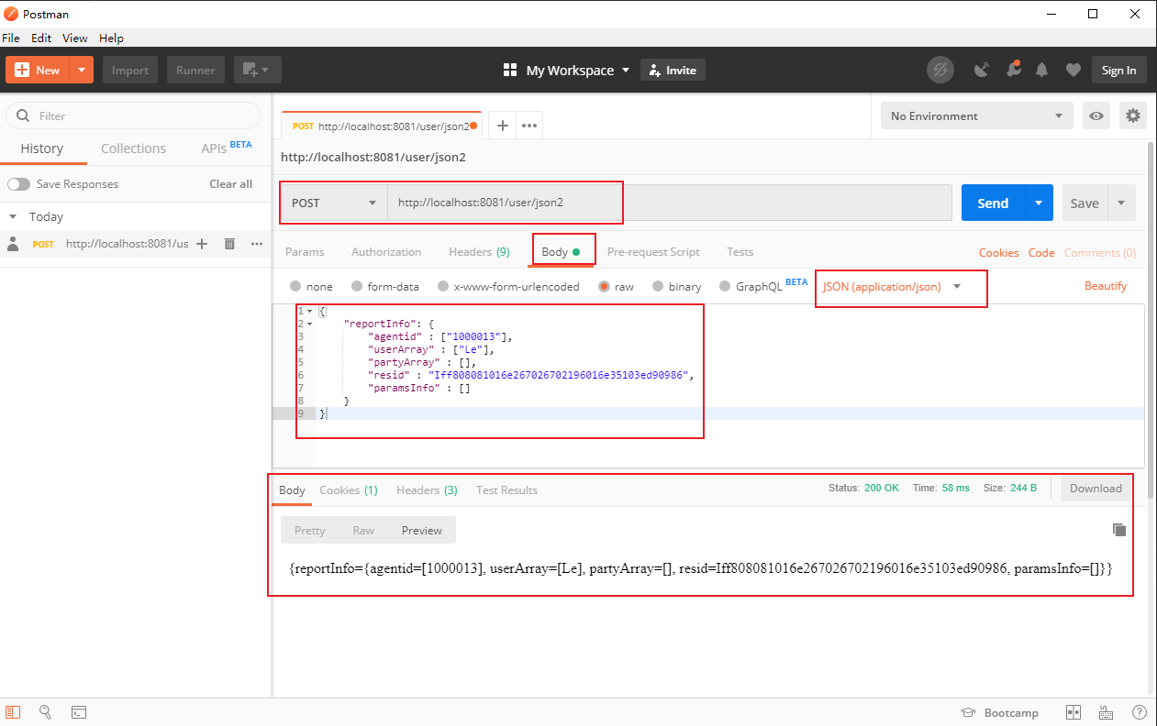Image resolution: width=1157 pixels, height=726 pixels.
Task: Open the POST method dropdown
Action: [333, 203]
